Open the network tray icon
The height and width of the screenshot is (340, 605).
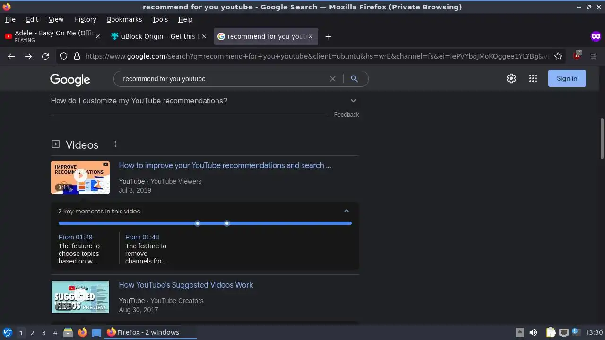click(563, 332)
